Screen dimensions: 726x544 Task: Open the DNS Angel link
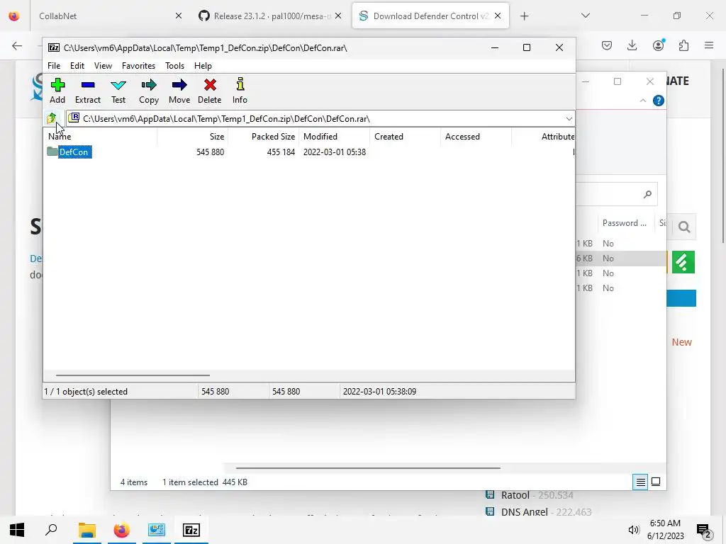(524, 511)
